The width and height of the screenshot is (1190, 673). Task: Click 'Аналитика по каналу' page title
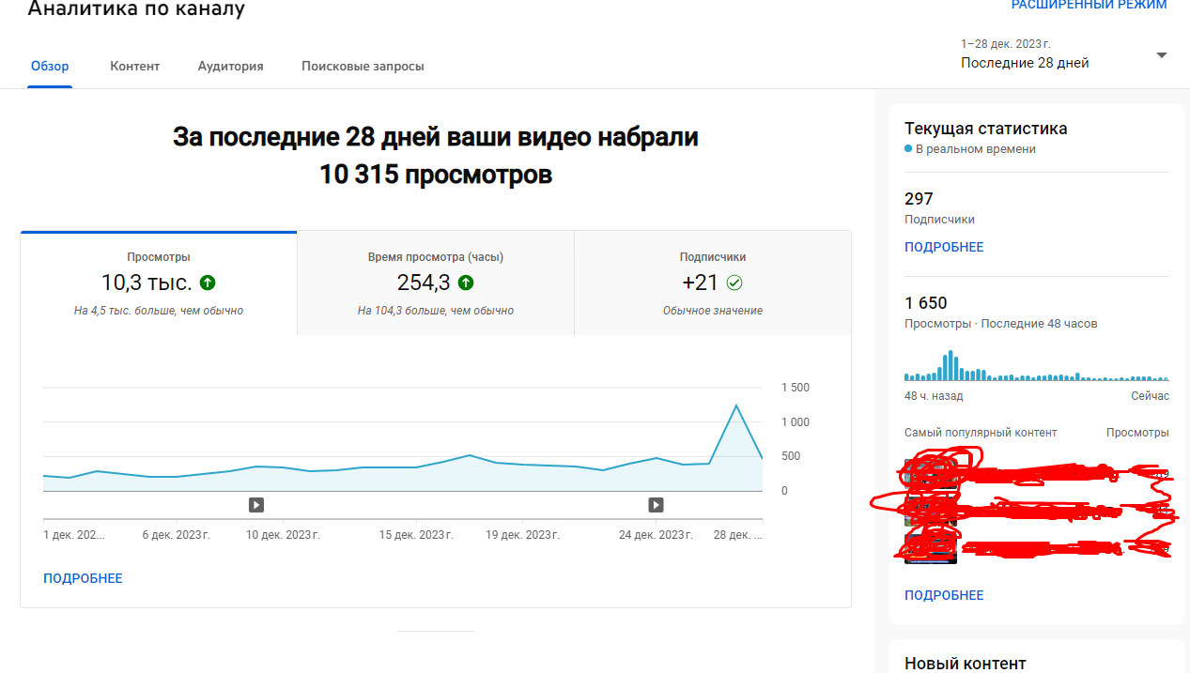(x=136, y=9)
